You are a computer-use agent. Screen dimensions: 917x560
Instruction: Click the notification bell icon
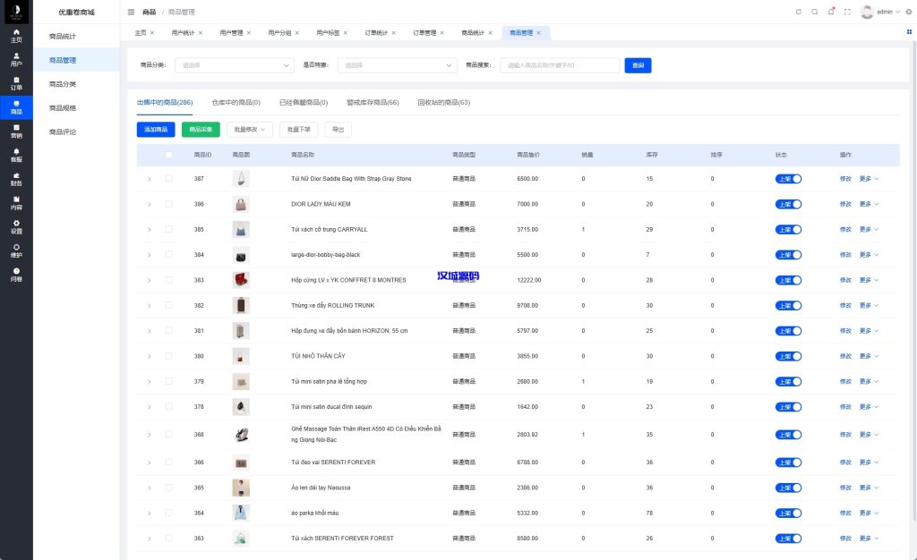click(831, 11)
